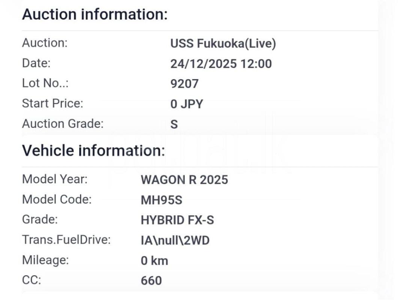Select lot number 9207

point(184,84)
